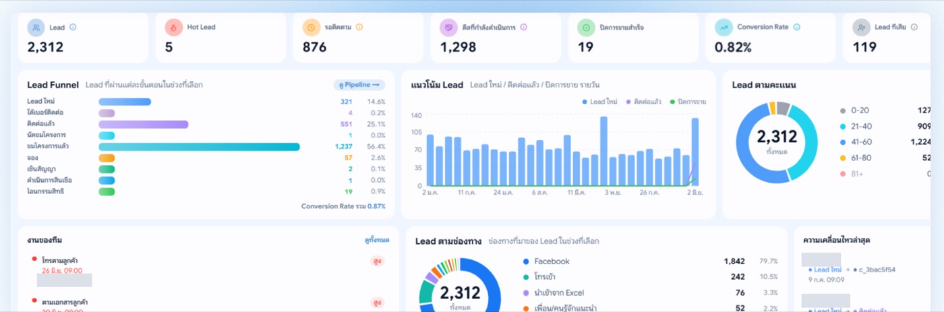
Task: Click the นำเข้าจาก Excel purple color dot
Action: coord(525,293)
